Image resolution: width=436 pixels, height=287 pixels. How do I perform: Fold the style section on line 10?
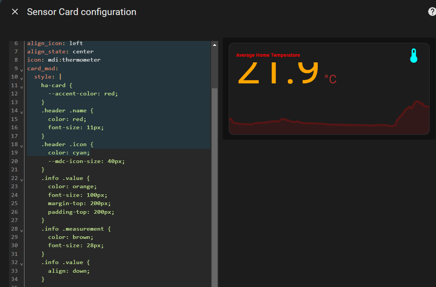point(21,78)
